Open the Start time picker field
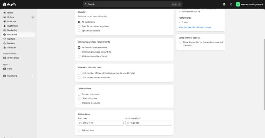The width and height of the screenshot is (265, 138). pos(148,123)
